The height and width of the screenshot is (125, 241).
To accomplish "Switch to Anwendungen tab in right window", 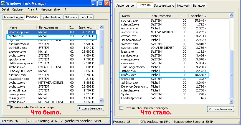I will click(x=126, y=6).
